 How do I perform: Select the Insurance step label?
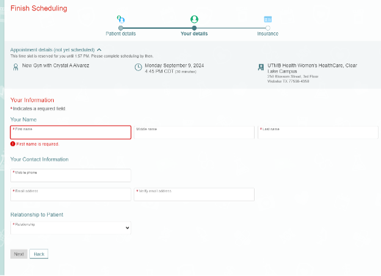(x=267, y=34)
